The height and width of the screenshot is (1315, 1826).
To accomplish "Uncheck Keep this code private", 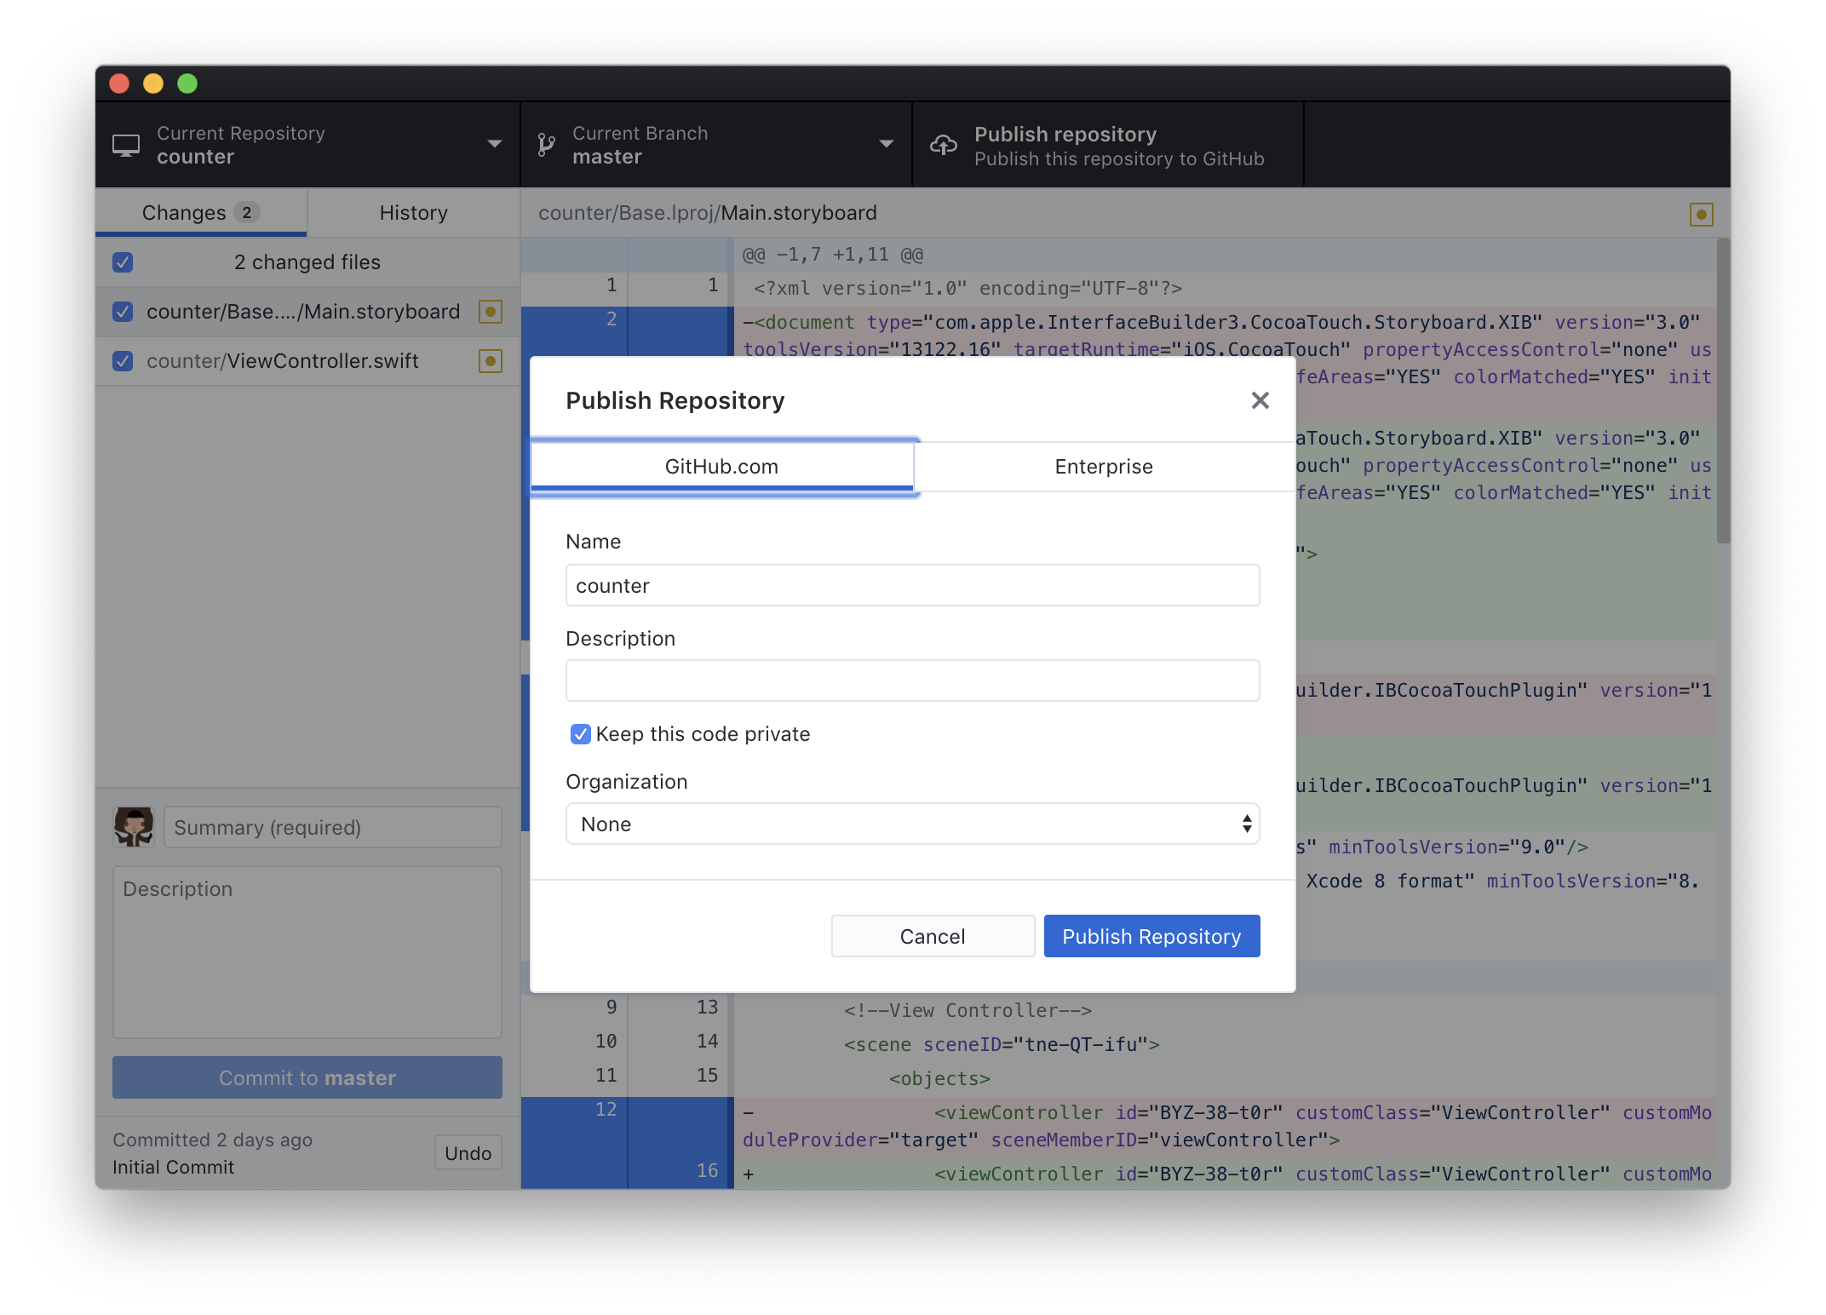I will [x=580, y=734].
